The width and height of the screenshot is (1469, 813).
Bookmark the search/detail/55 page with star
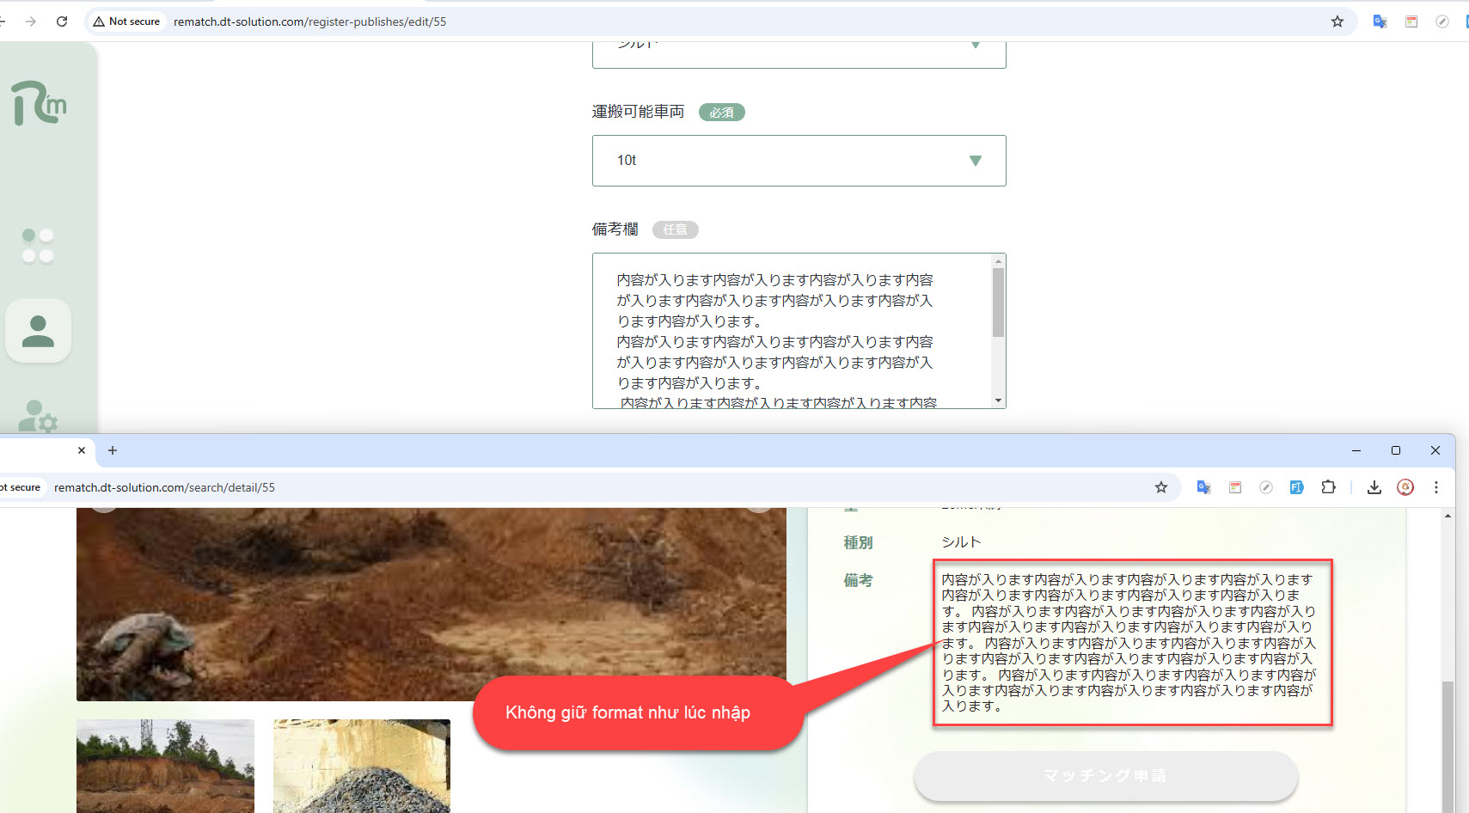click(x=1161, y=487)
